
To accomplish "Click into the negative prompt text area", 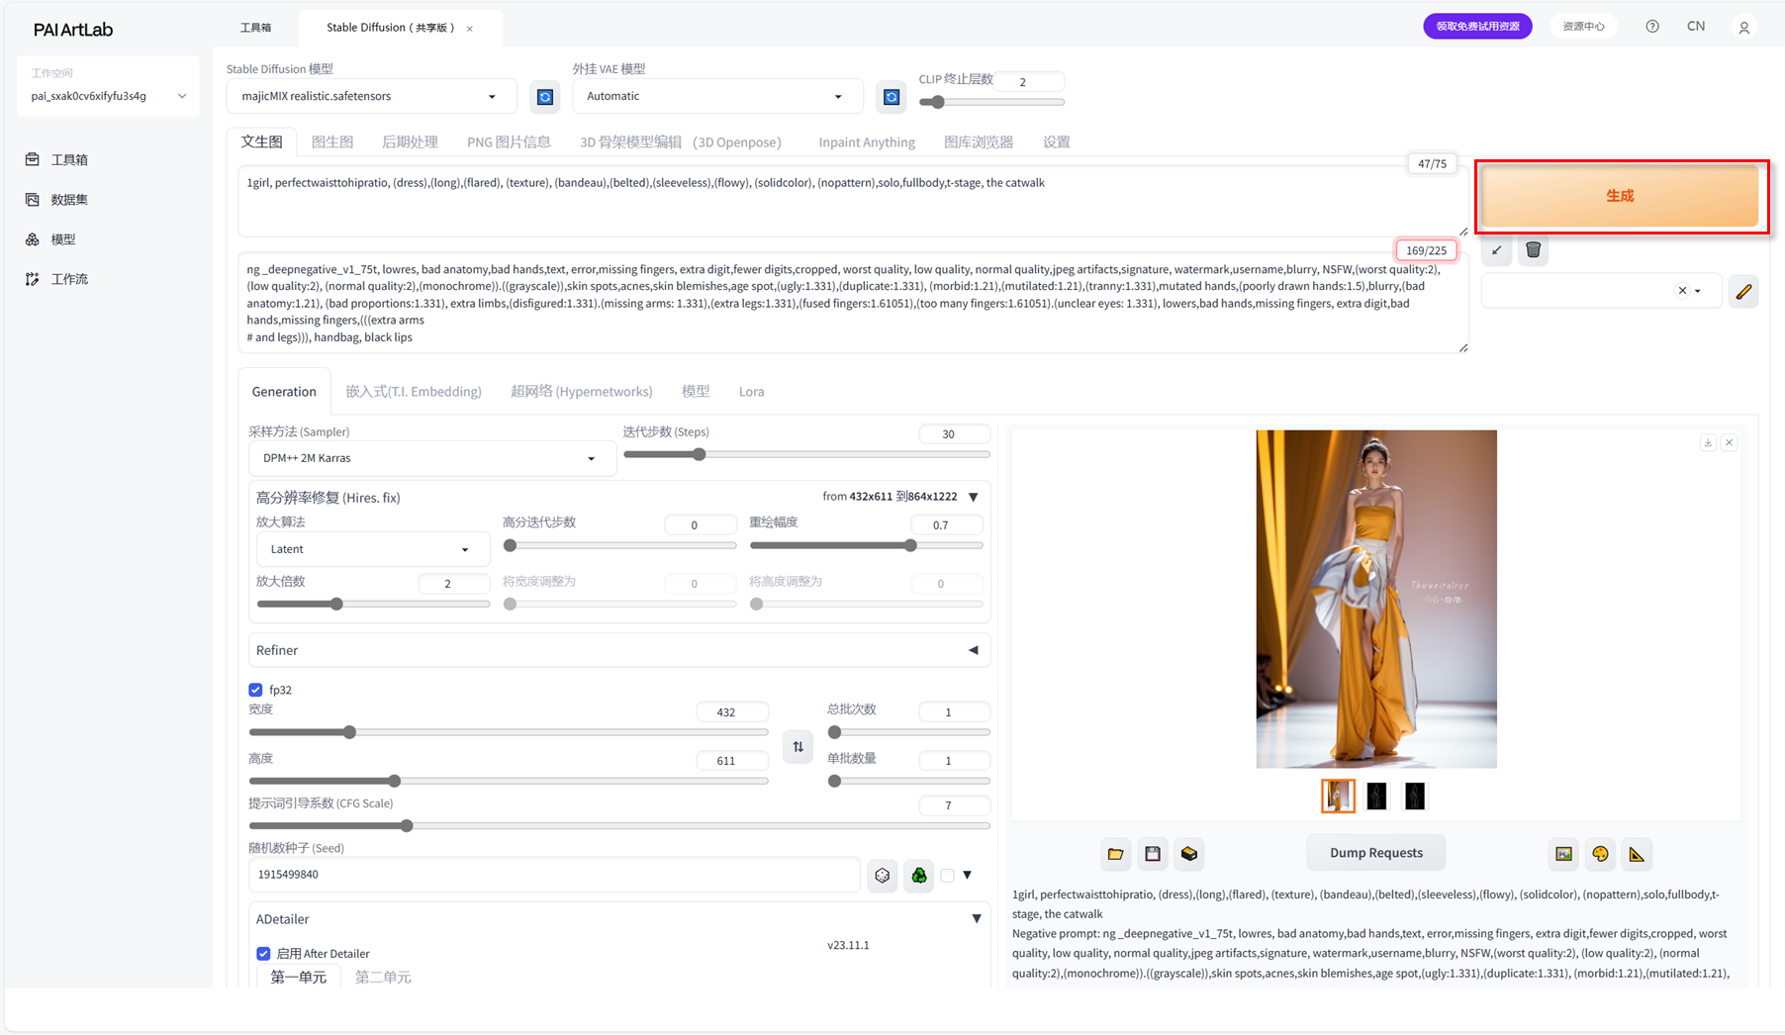I will click(x=852, y=303).
